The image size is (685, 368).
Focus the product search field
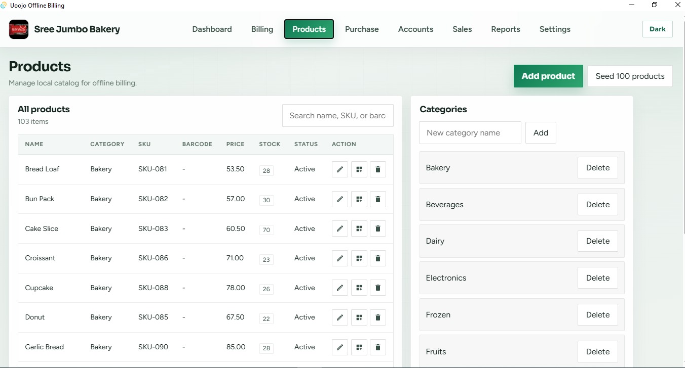click(338, 116)
